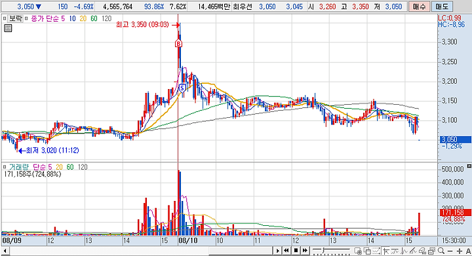Click the 15:30:00 time display
Screen dimensions: 472x256
[454, 241]
